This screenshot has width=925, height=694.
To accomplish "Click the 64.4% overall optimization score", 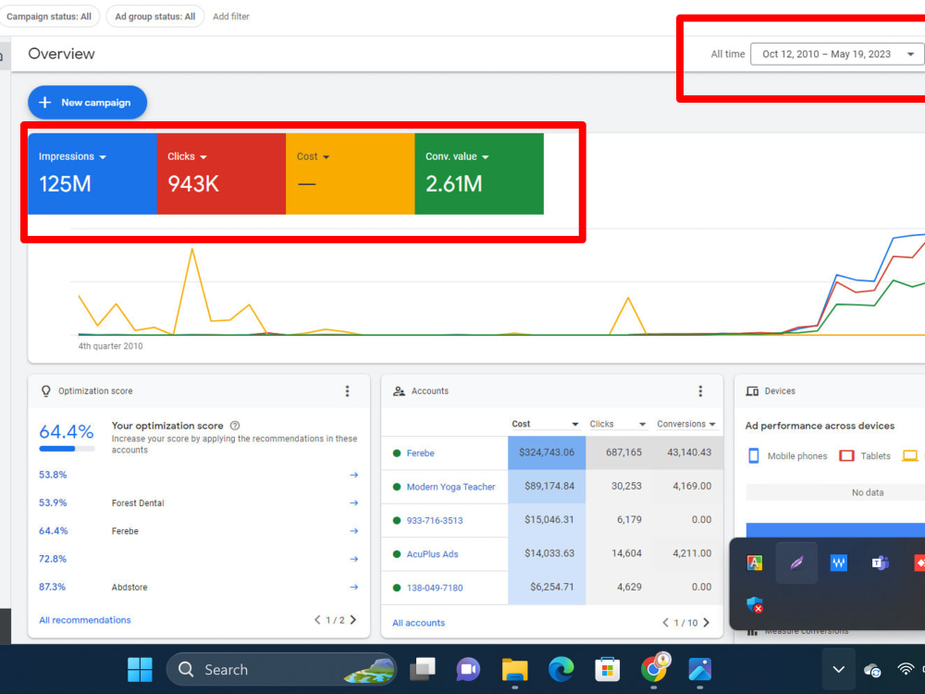I will click(66, 432).
